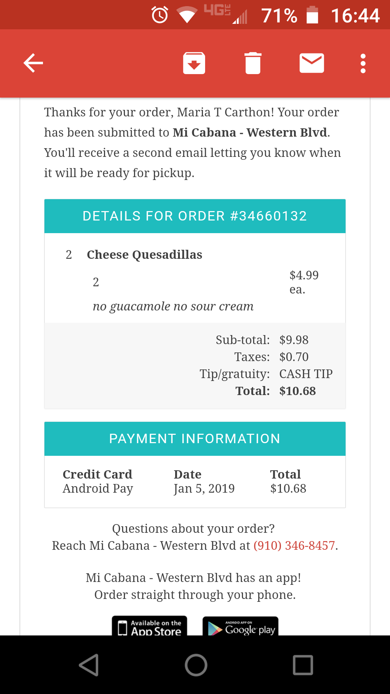Screen dimensions: 390x694
Task: Call the (910) 346-8457 phone link
Action: pos(294,545)
